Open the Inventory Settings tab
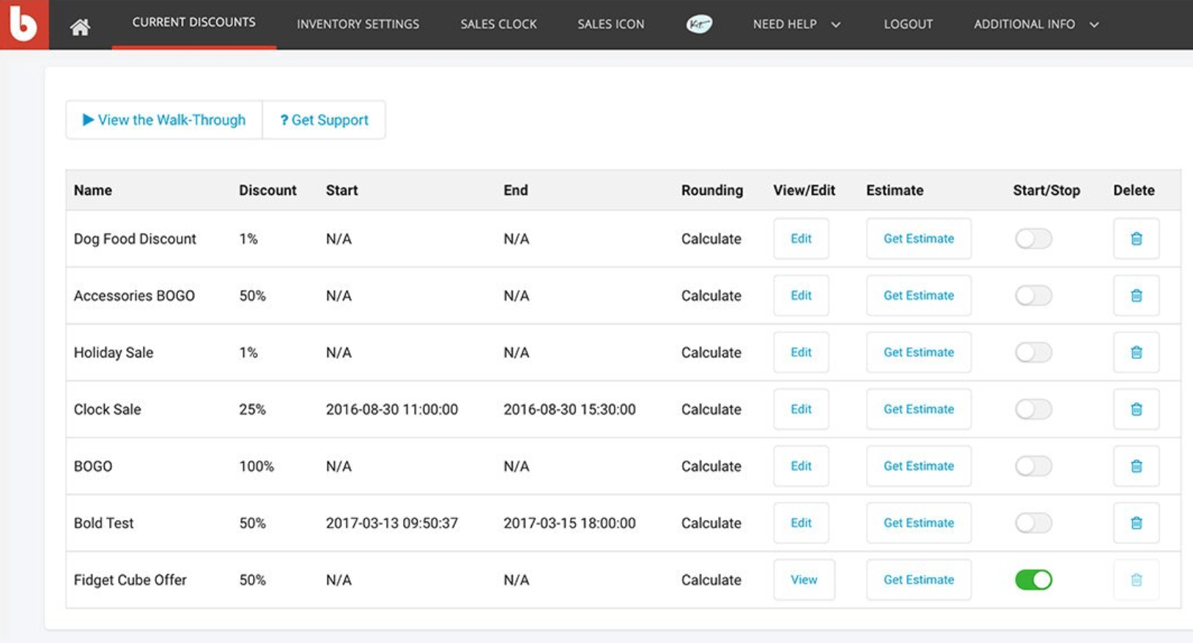This screenshot has height=643, width=1193. pyautogui.click(x=358, y=24)
